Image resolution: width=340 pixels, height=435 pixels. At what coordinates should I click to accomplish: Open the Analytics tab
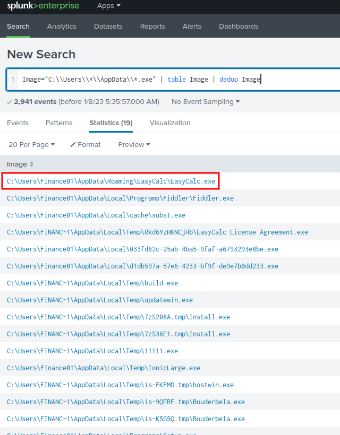click(62, 27)
